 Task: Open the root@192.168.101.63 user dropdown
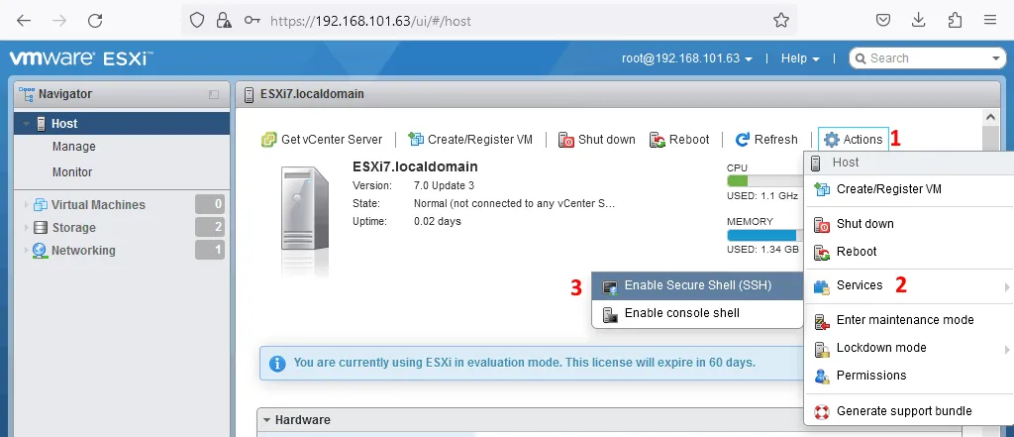coord(687,58)
